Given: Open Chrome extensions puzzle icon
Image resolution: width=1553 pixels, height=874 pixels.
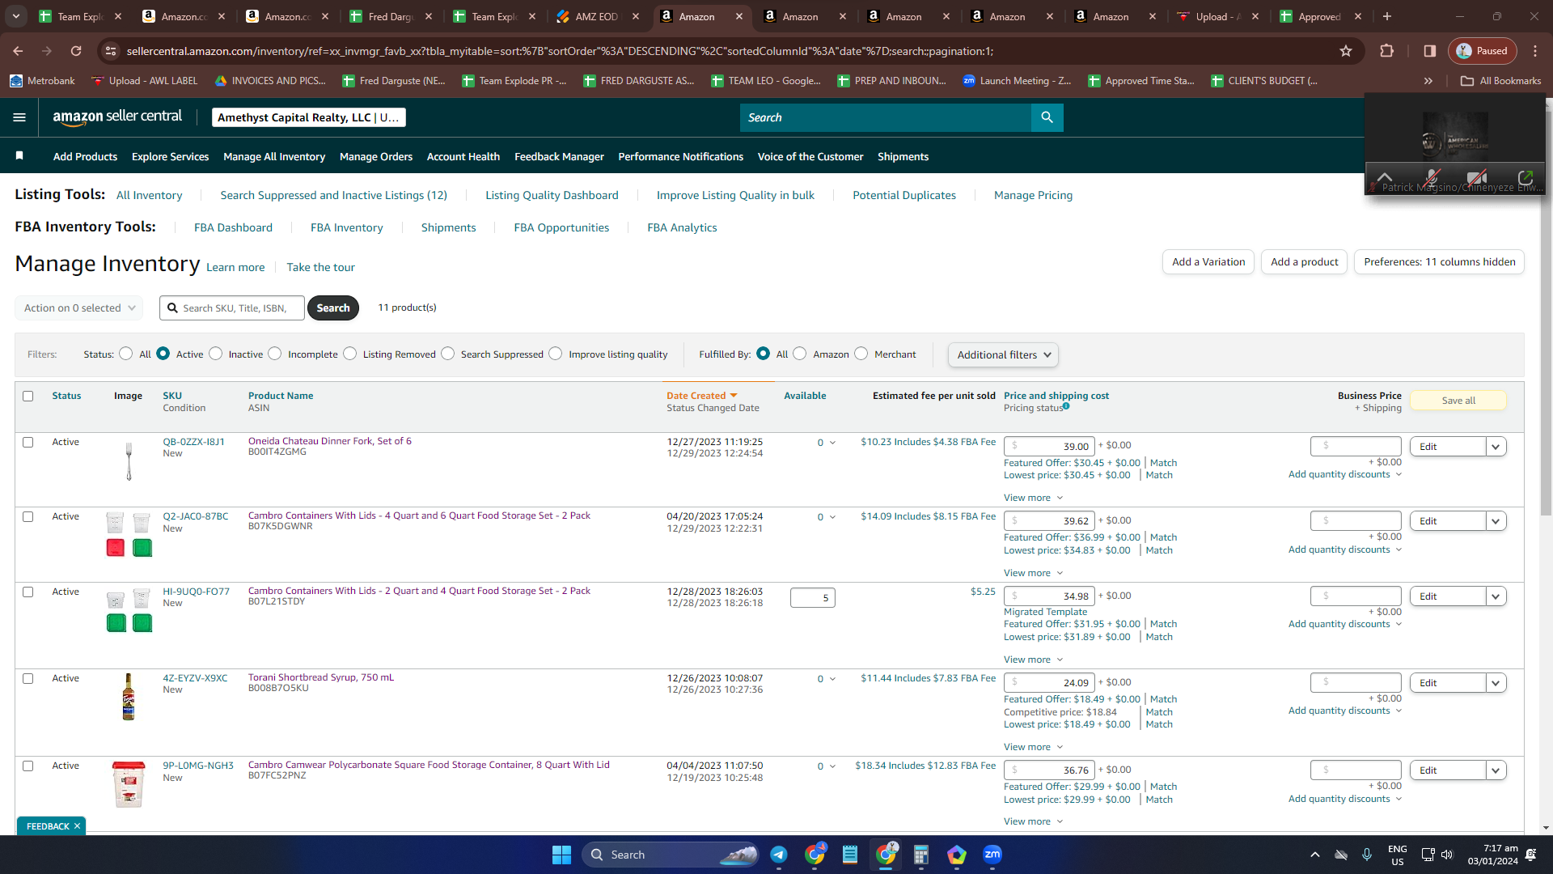Looking at the screenshot, I should pos(1386,51).
